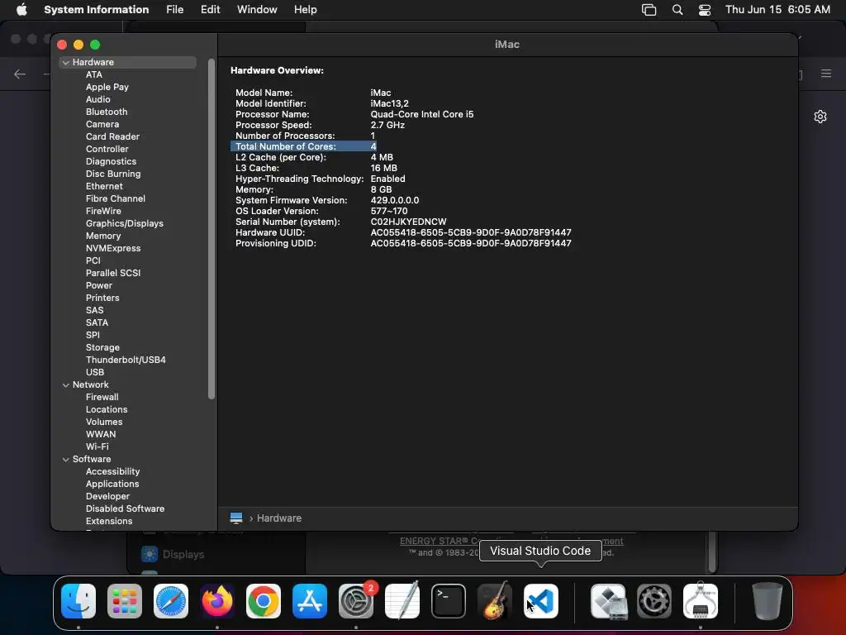Viewport: 846px width, 635px height.
Task: Open Spotlight search in menu bar
Action: tap(677, 10)
